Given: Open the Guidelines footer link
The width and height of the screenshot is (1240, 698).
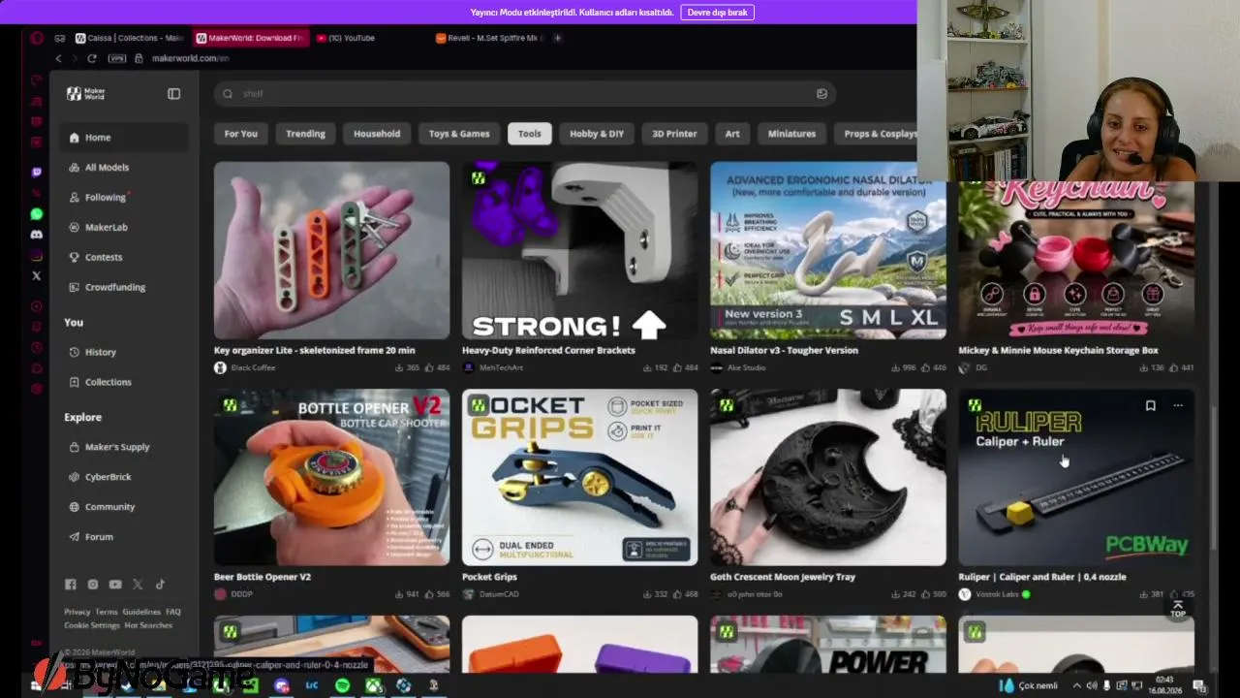Looking at the screenshot, I should click(141, 613).
